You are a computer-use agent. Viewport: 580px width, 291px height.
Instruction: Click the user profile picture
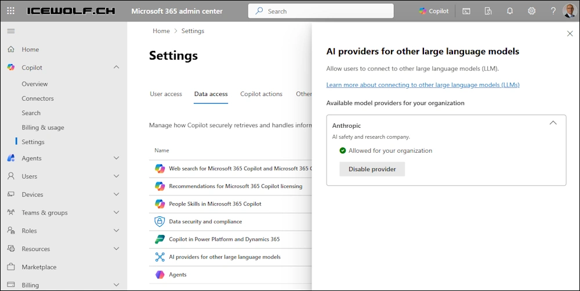(x=570, y=11)
